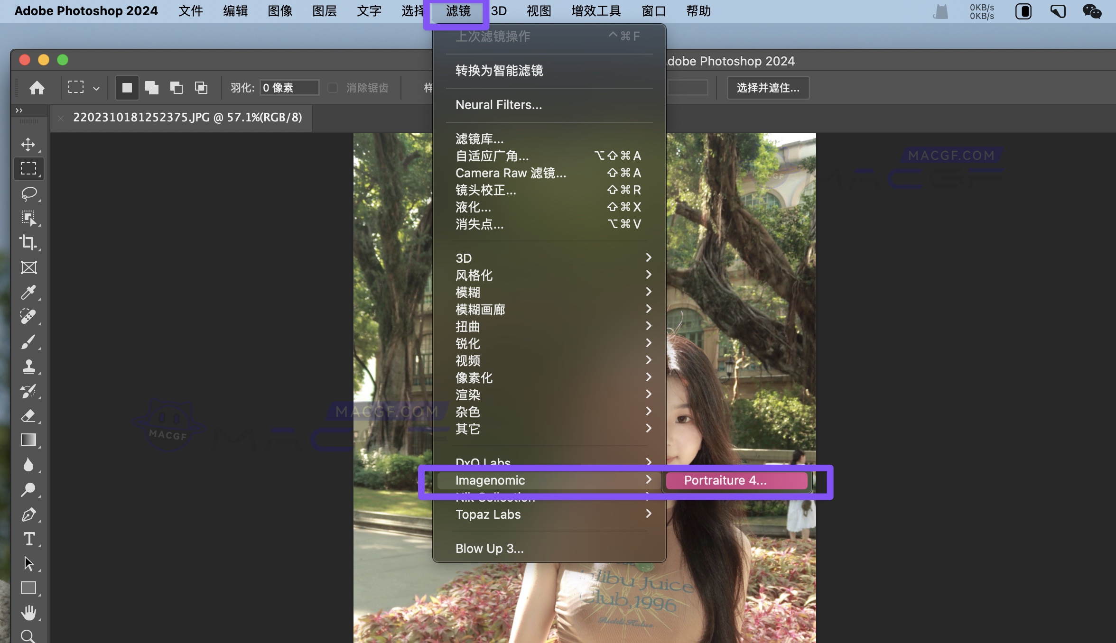
Task: Toggle add-to-selection mode in options bar
Action: (152, 88)
